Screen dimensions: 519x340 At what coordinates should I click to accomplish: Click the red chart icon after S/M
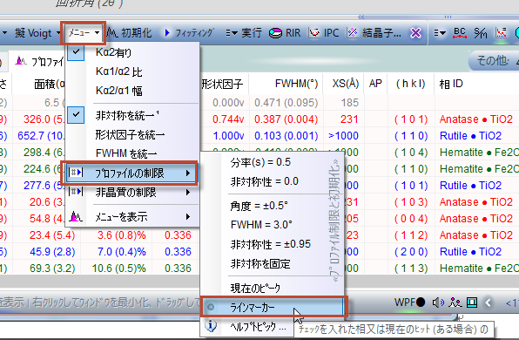[501, 33]
